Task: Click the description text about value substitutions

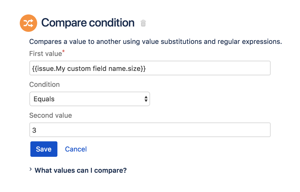Action: [x=155, y=41]
